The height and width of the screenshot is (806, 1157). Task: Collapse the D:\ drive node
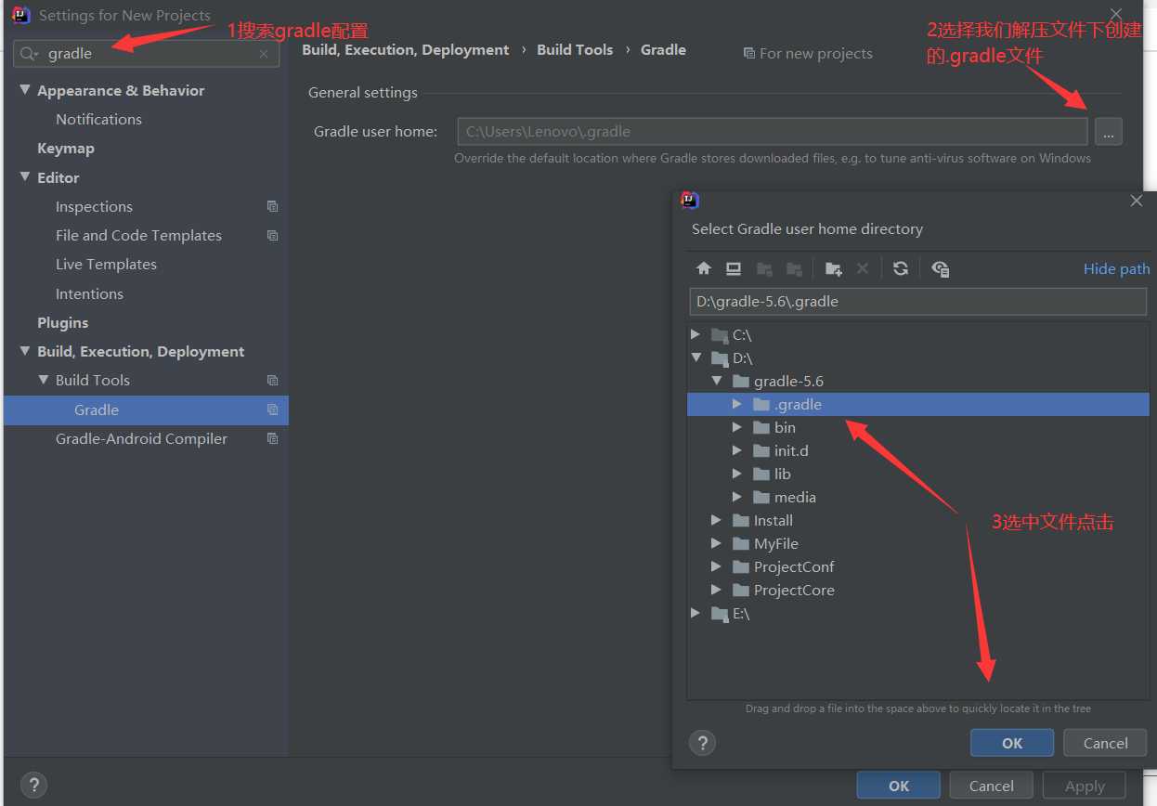[x=696, y=357]
